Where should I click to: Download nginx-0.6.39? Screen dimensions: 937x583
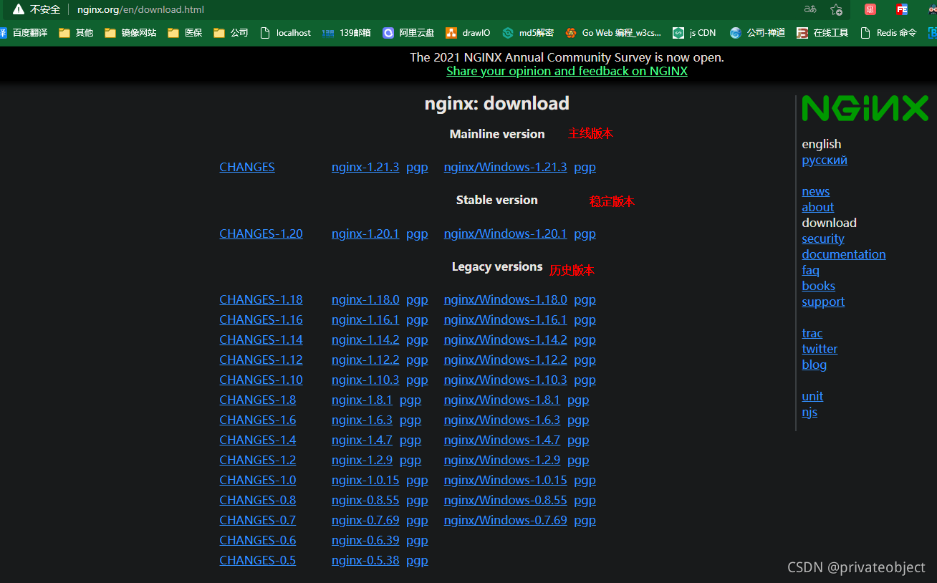[365, 540]
